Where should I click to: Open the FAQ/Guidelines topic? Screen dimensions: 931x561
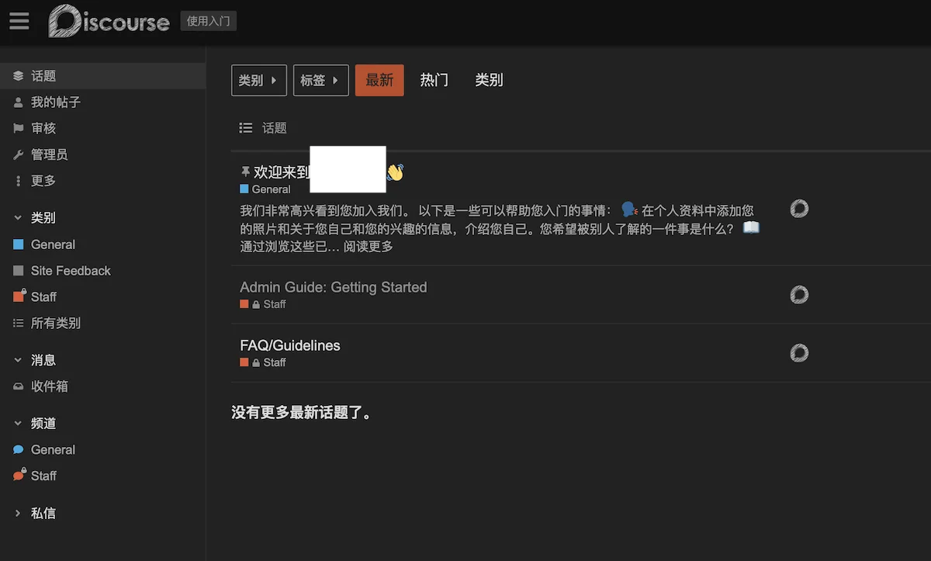(289, 345)
